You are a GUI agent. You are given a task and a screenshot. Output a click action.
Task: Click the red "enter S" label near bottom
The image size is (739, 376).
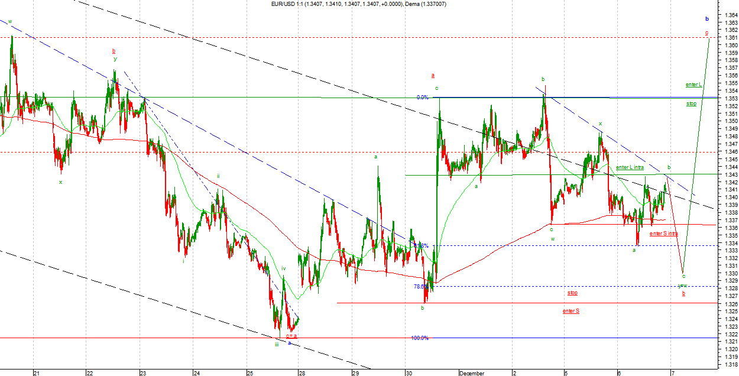[571, 310]
